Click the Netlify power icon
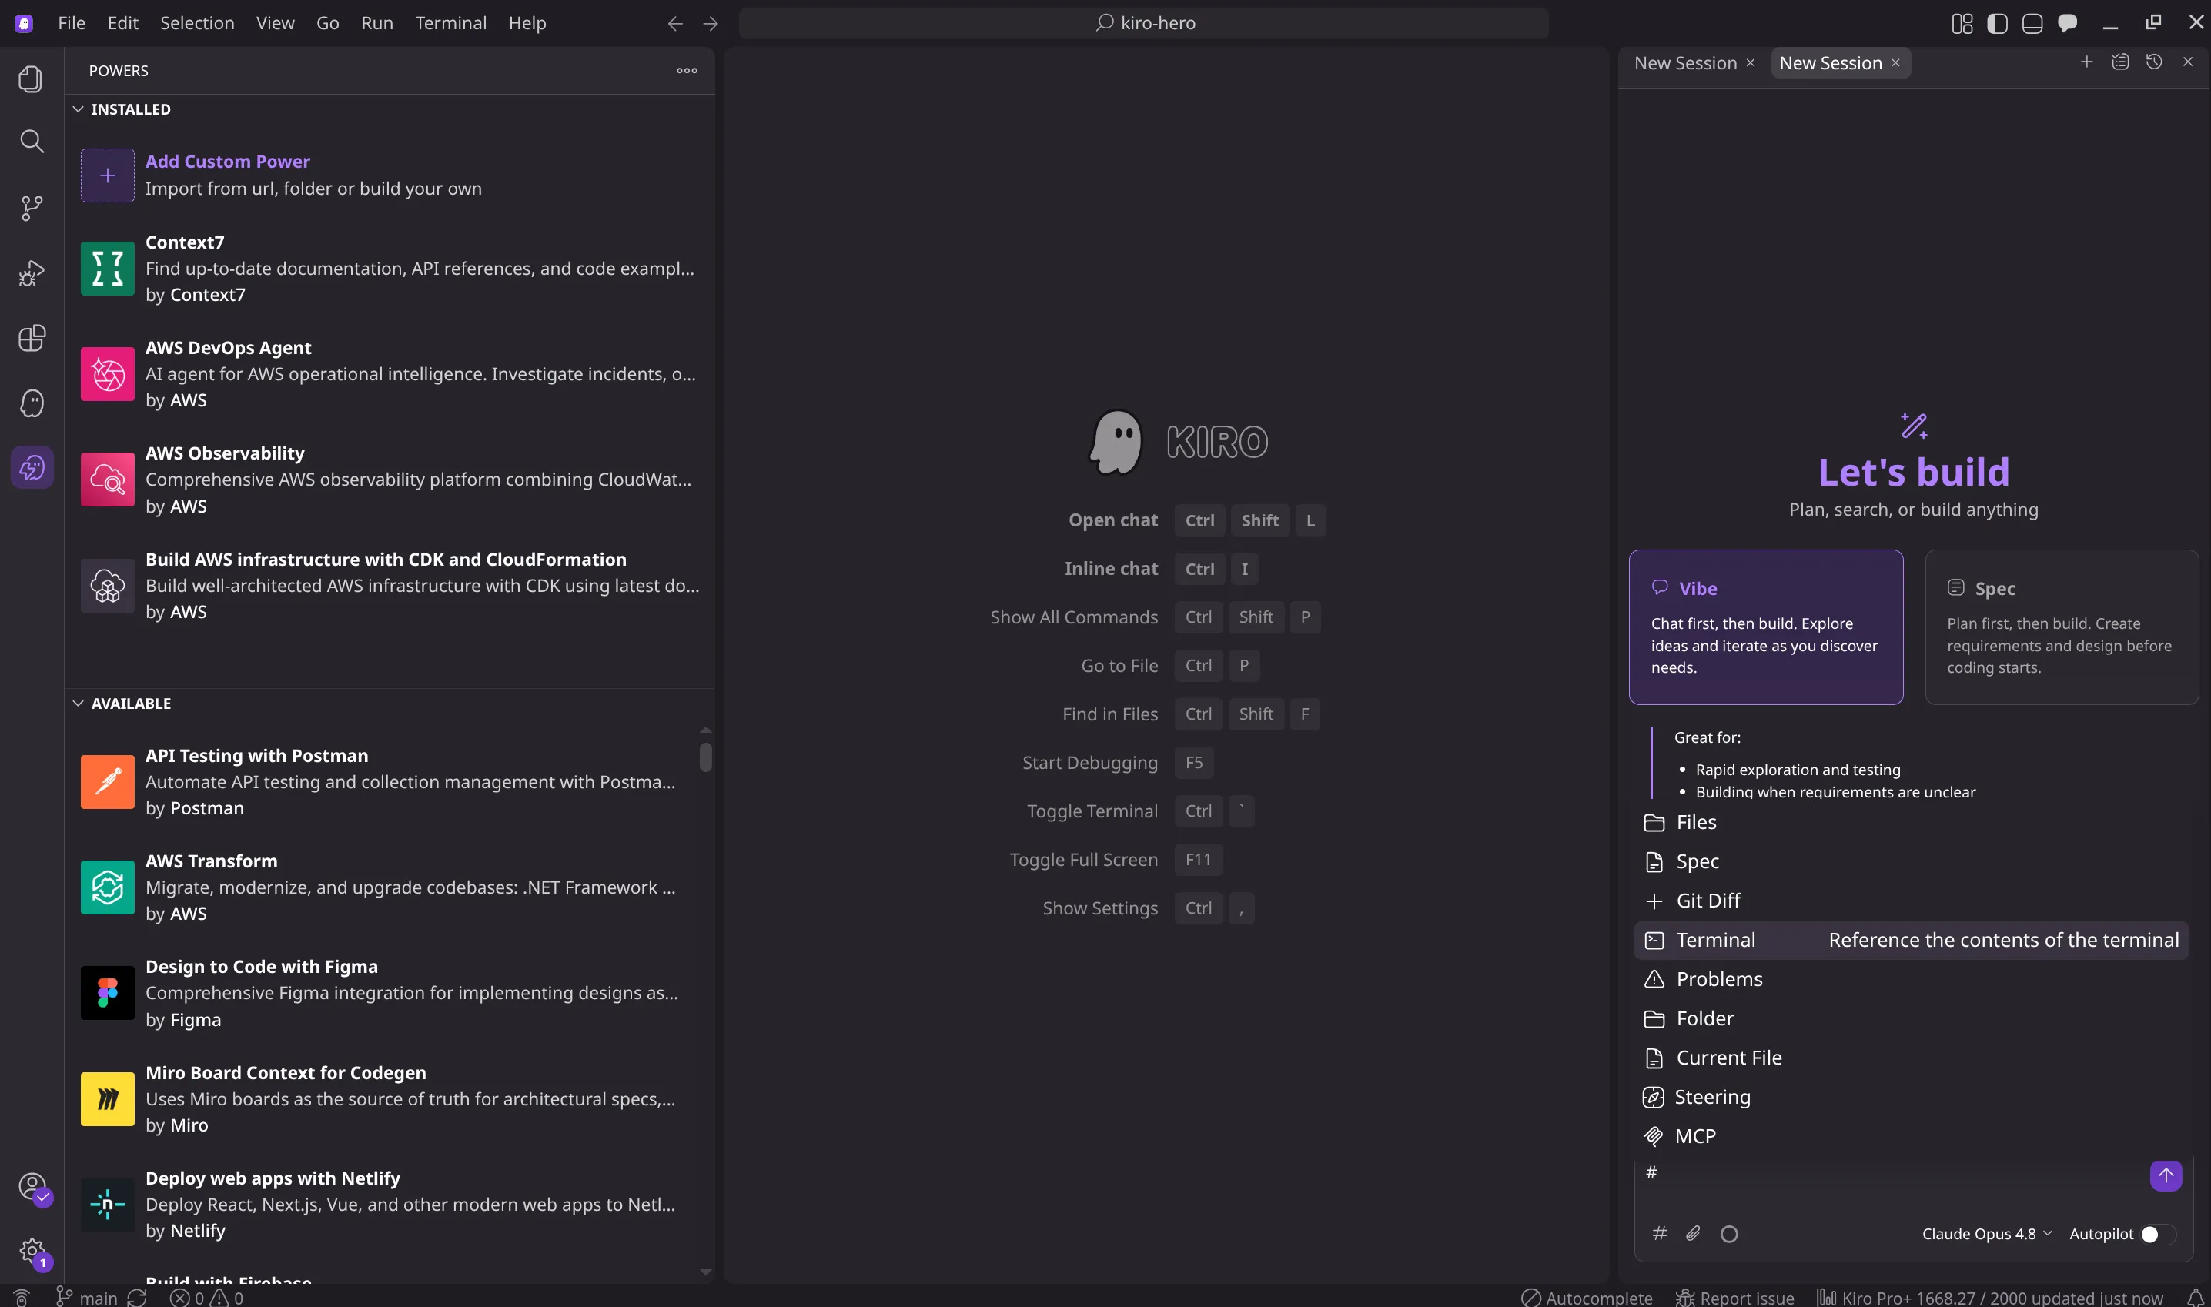The height and width of the screenshot is (1307, 2211). pyautogui.click(x=108, y=1204)
